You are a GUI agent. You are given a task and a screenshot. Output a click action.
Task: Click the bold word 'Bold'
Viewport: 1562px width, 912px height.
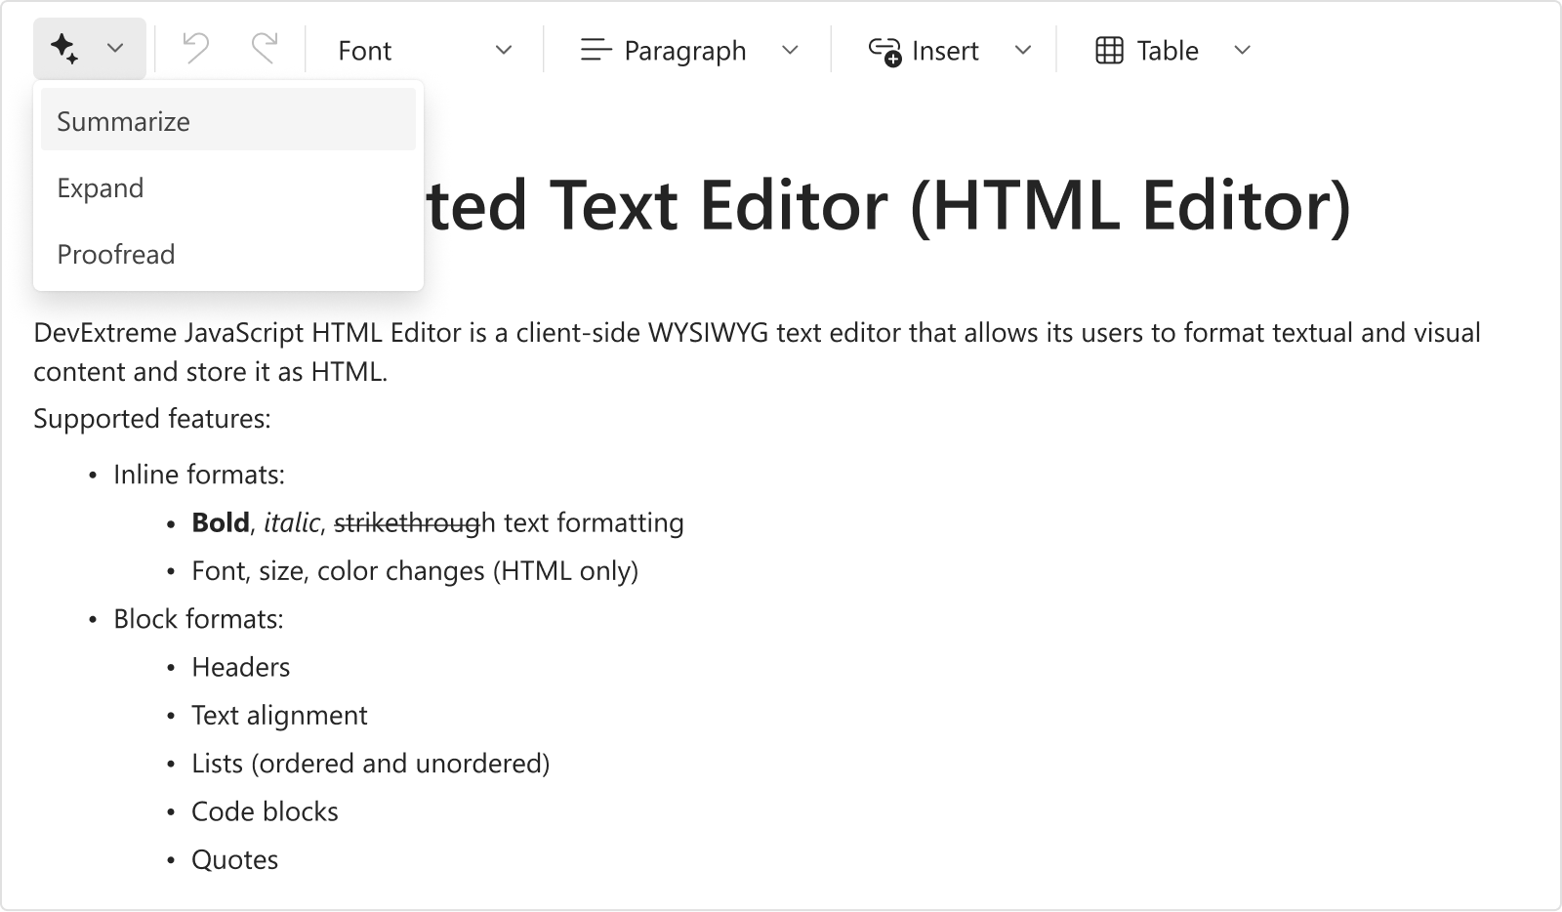coord(221,523)
